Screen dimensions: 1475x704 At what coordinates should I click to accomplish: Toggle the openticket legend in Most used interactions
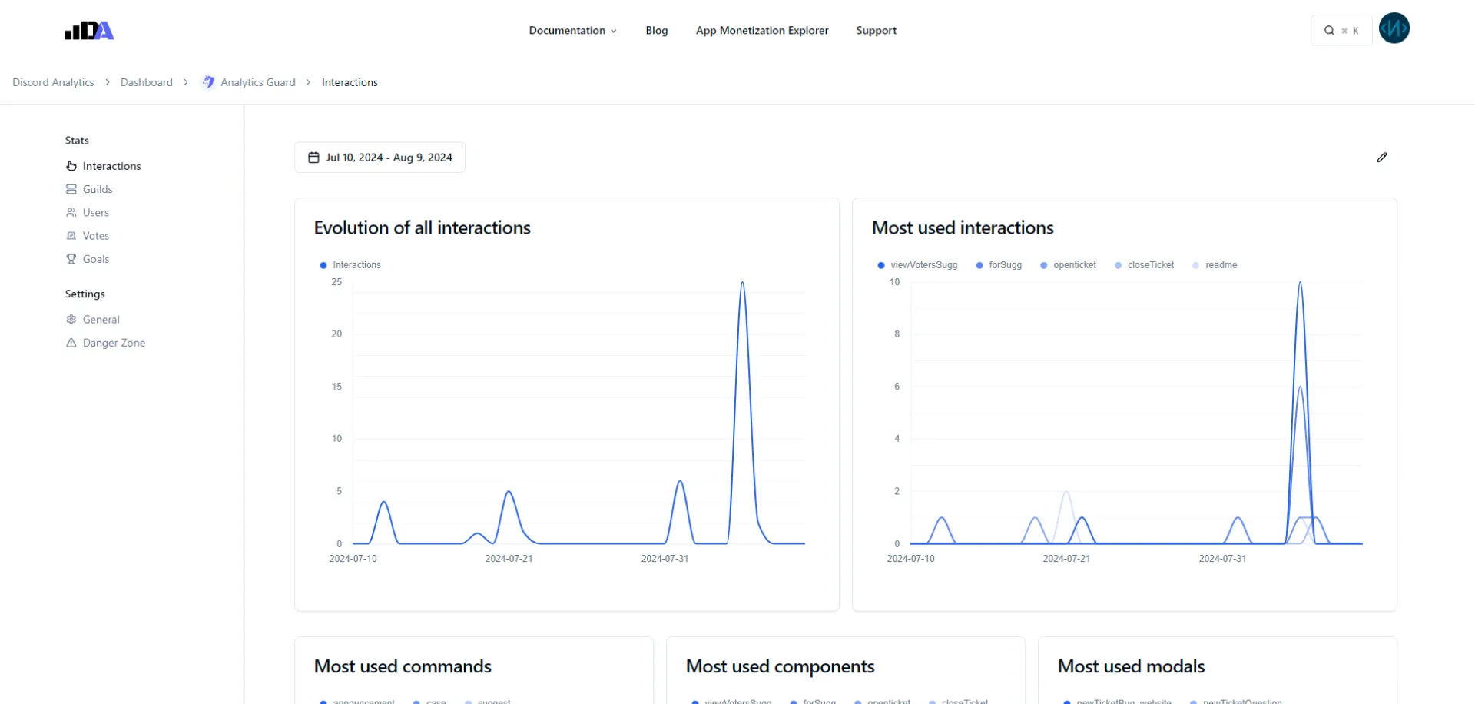pos(1068,265)
